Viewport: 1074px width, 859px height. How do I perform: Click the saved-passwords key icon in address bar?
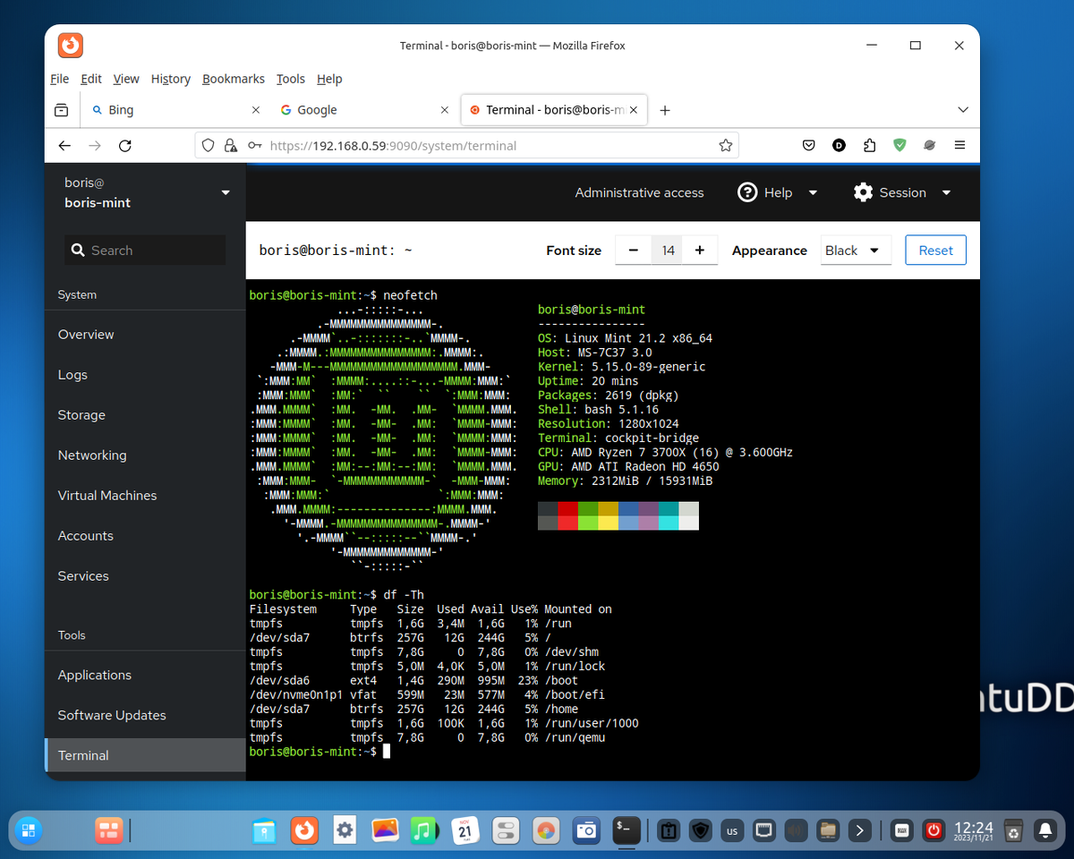click(x=251, y=145)
